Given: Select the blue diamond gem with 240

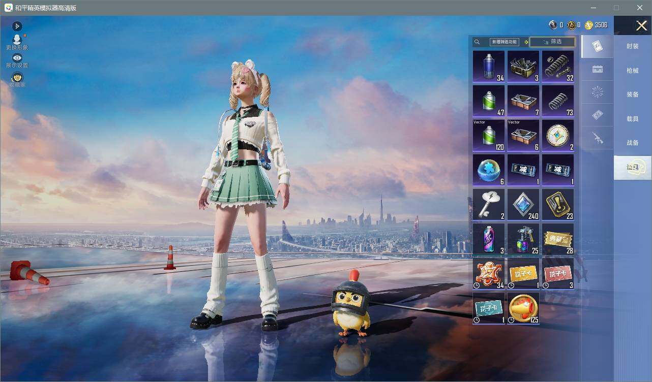Looking at the screenshot, I should (523, 205).
